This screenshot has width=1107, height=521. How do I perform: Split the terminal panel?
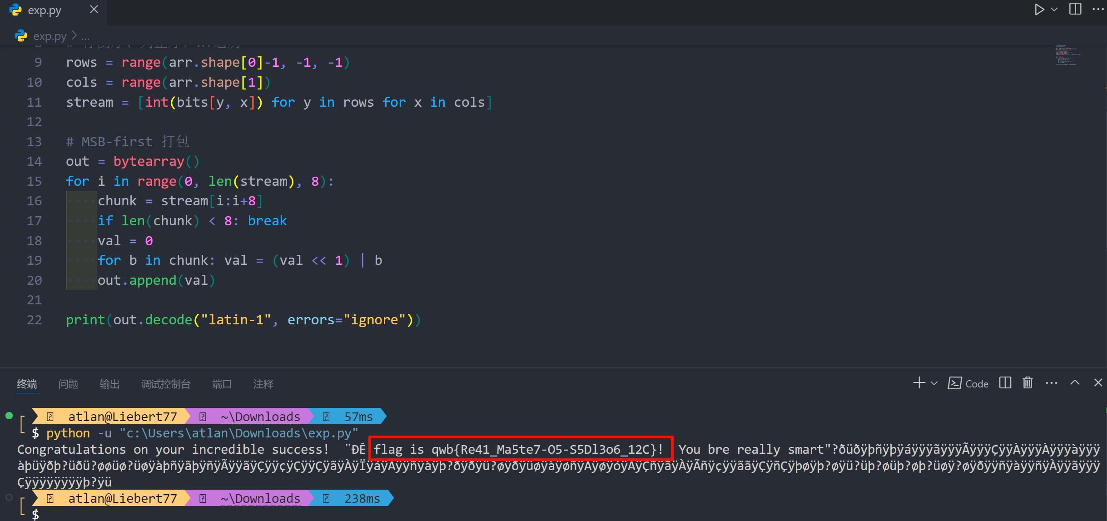1005,383
